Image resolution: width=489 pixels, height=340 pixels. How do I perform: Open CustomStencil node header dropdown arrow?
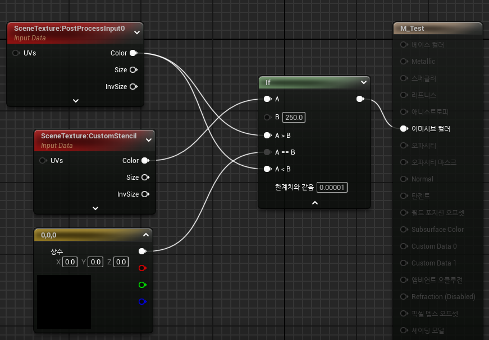pyautogui.click(x=149, y=140)
